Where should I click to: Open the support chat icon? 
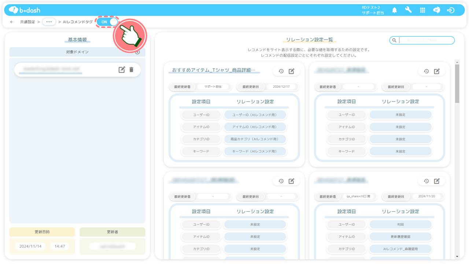pos(436,10)
